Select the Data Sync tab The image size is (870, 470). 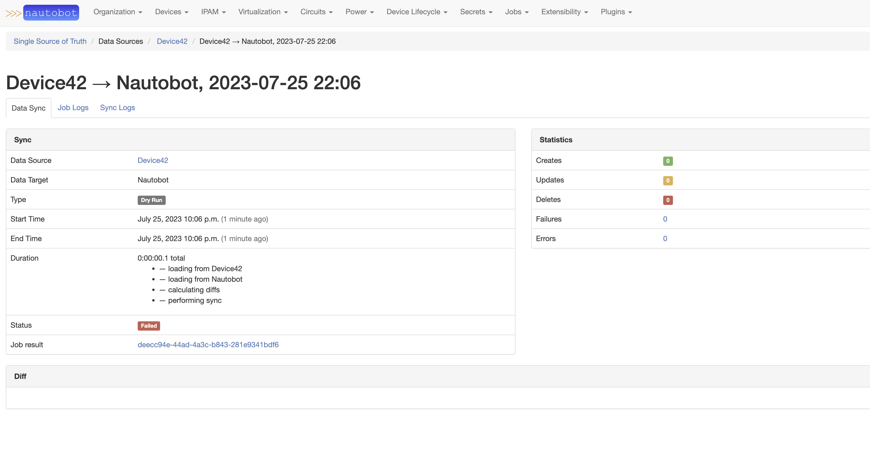(x=28, y=108)
